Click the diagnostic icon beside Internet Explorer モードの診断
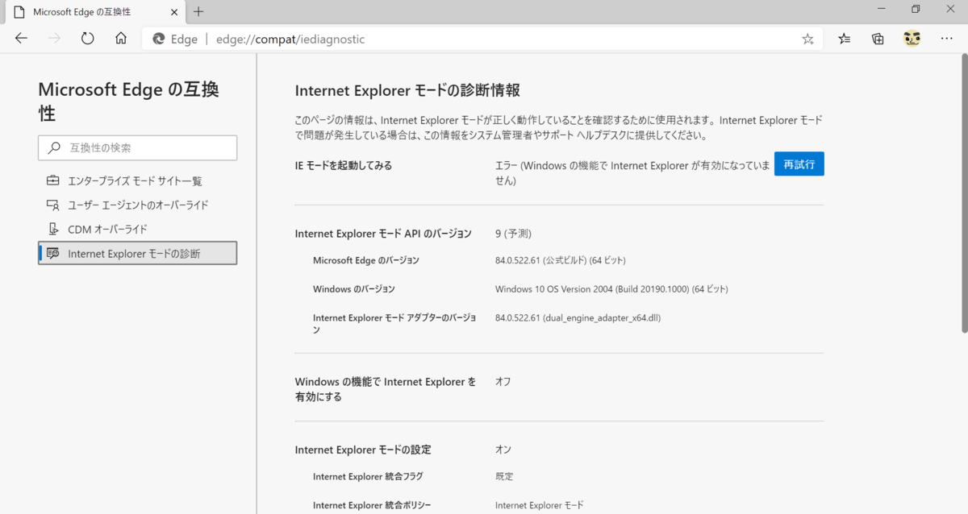The image size is (968, 514). (x=53, y=254)
